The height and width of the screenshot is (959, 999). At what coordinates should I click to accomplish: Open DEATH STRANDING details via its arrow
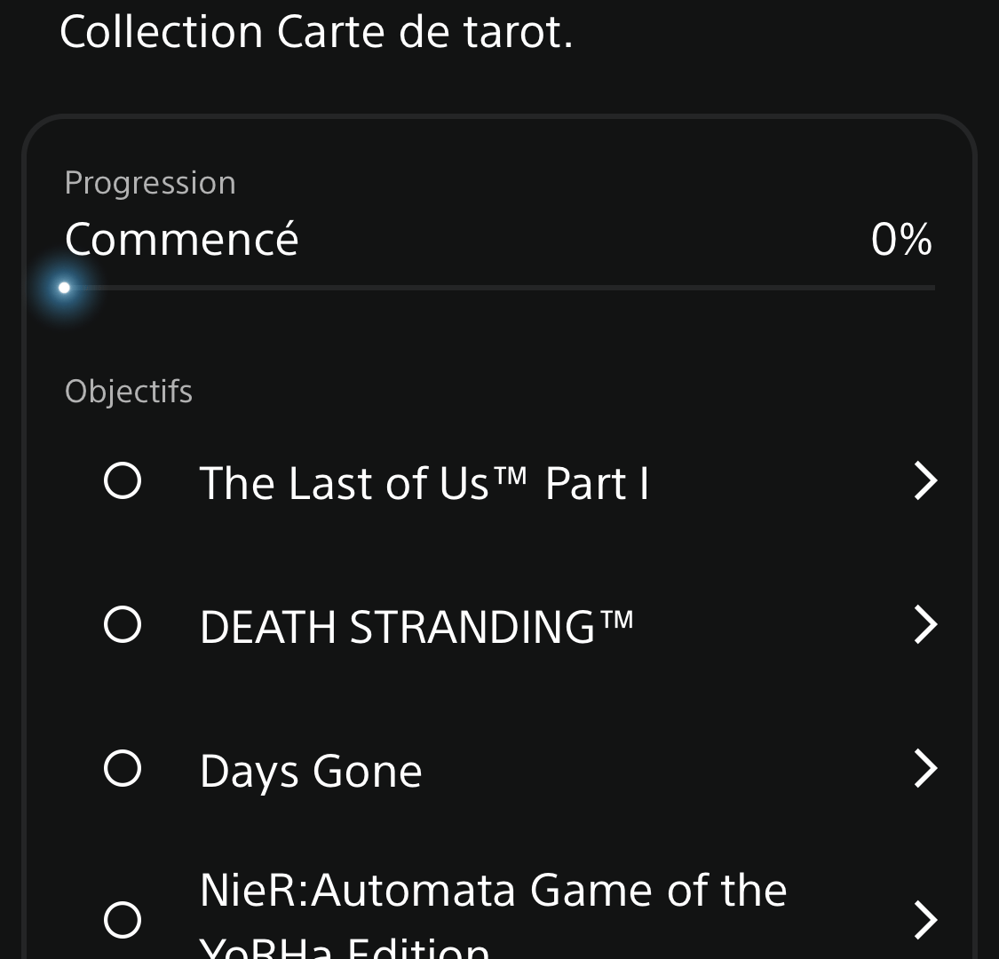point(925,624)
